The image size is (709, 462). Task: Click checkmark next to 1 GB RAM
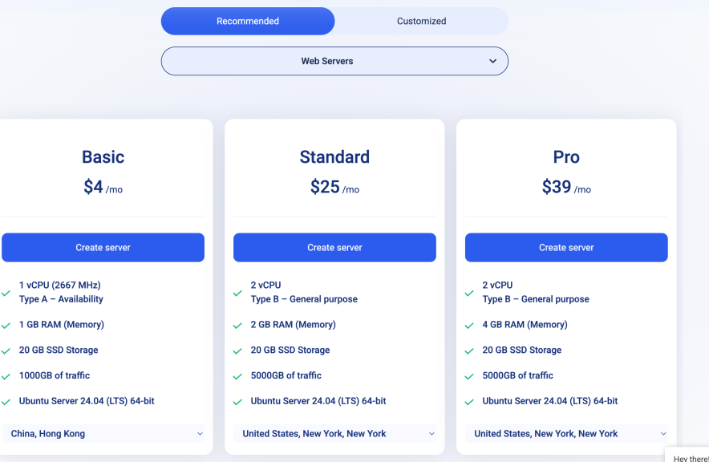pos(6,326)
